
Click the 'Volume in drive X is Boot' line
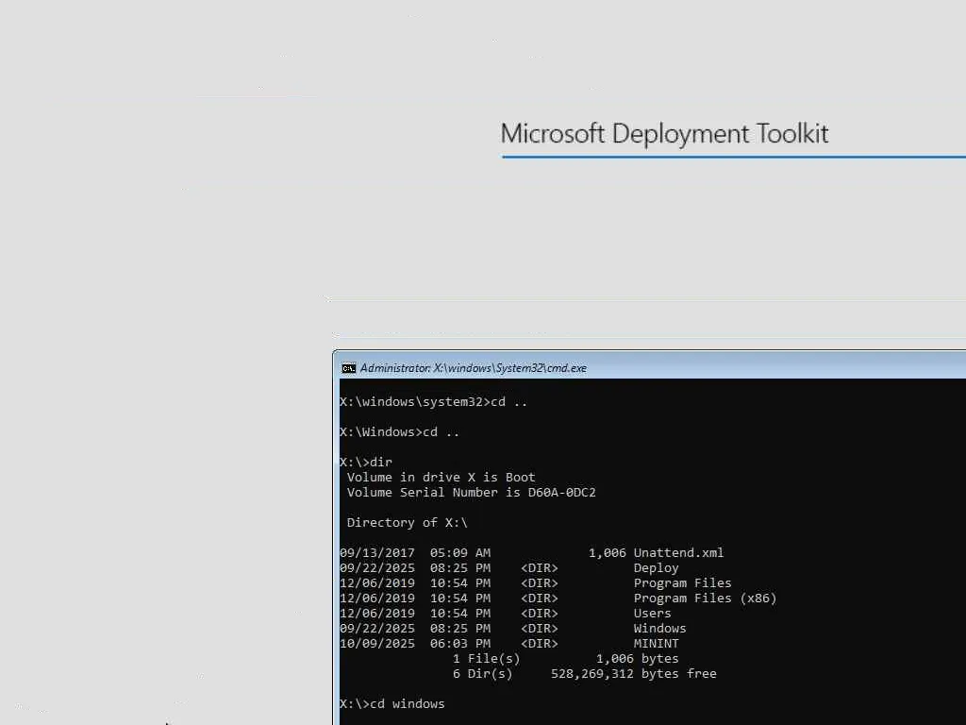pyautogui.click(x=441, y=477)
